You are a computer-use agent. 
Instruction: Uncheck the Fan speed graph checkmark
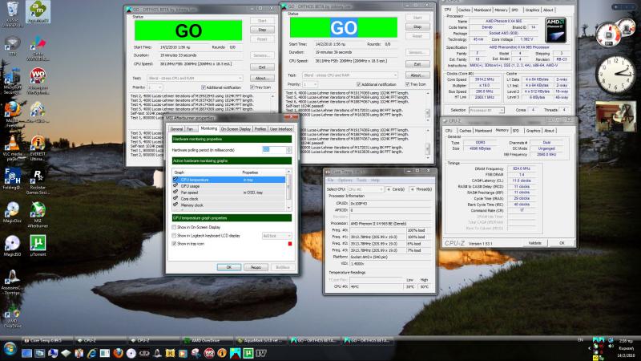[x=175, y=192]
